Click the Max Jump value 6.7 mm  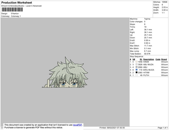pyautogui.click(x=147, y=51)
